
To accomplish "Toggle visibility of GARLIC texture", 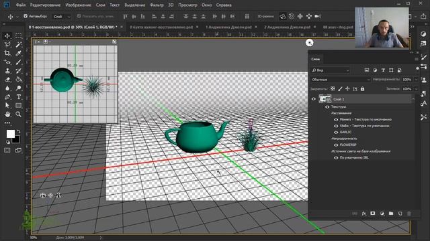I will (x=336, y=133).
